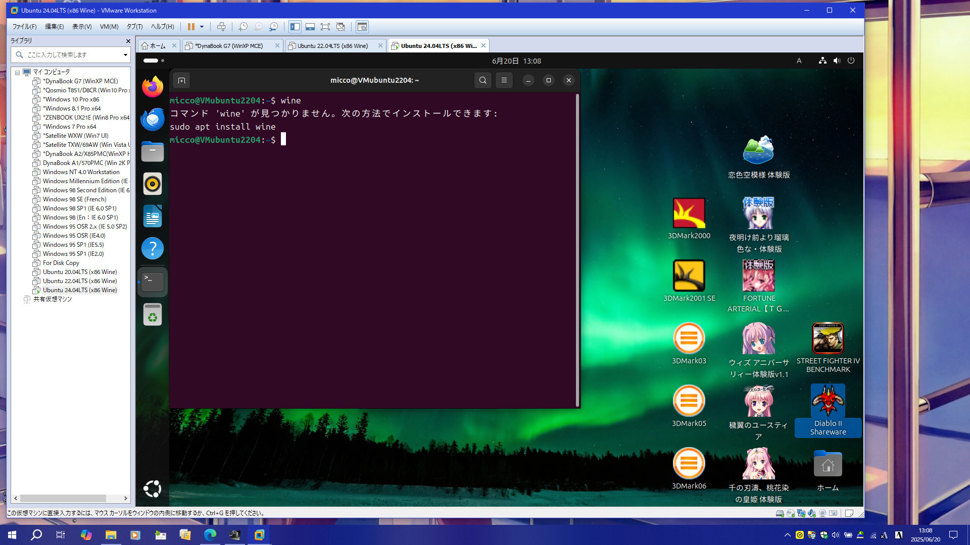Image resolution: width=970 pixels, height=545 pixels.
Task: Open Windows Start menu
Action: pos(12,535)
